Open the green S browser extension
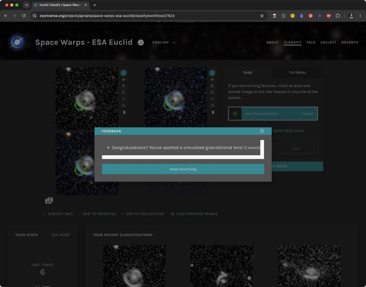Viewport: 366px width, 287px height. 283,16
